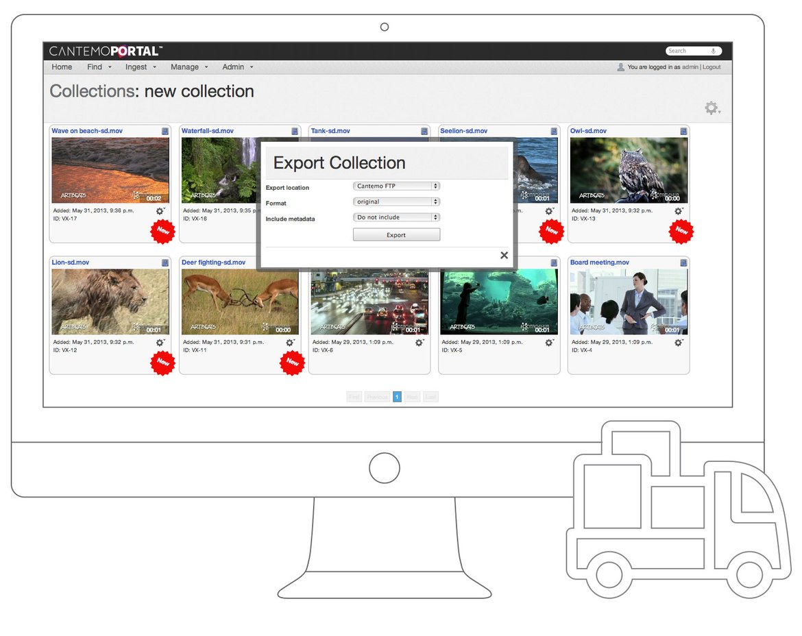Open the collection settings gear icon

click(712, 108)
